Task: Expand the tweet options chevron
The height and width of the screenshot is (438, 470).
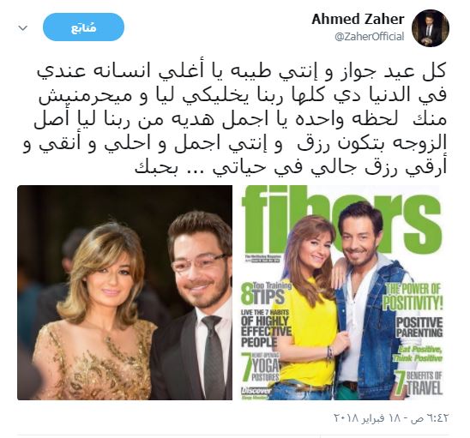Action: pyautogui.click(x=23, y=28)
